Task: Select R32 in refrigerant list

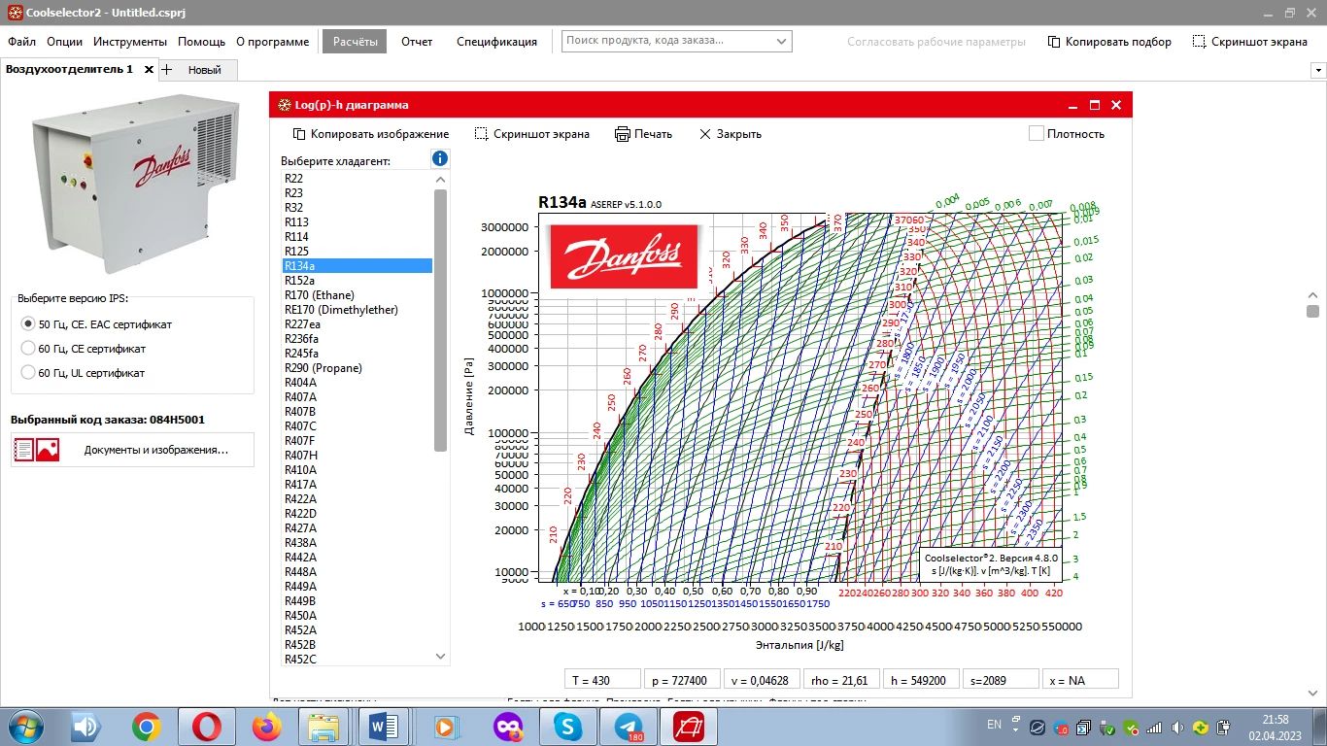Action: (x=357, y=208)
